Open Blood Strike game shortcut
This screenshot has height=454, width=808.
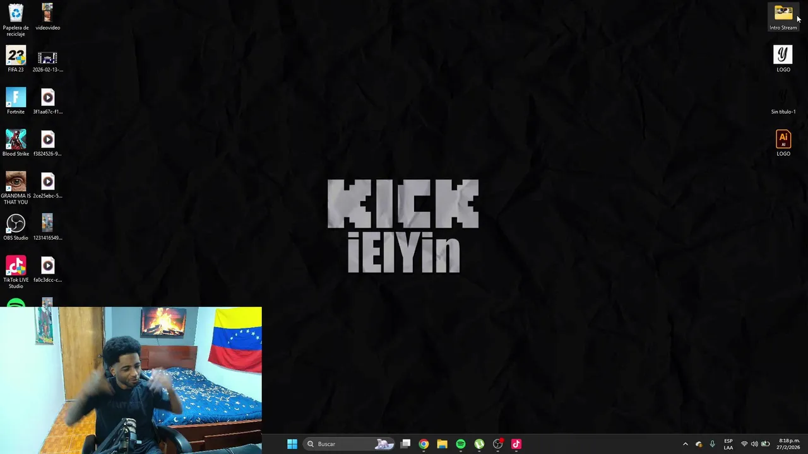point(16,143)
